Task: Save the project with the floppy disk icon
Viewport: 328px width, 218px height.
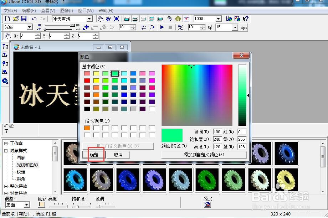Action: [24, 19]
